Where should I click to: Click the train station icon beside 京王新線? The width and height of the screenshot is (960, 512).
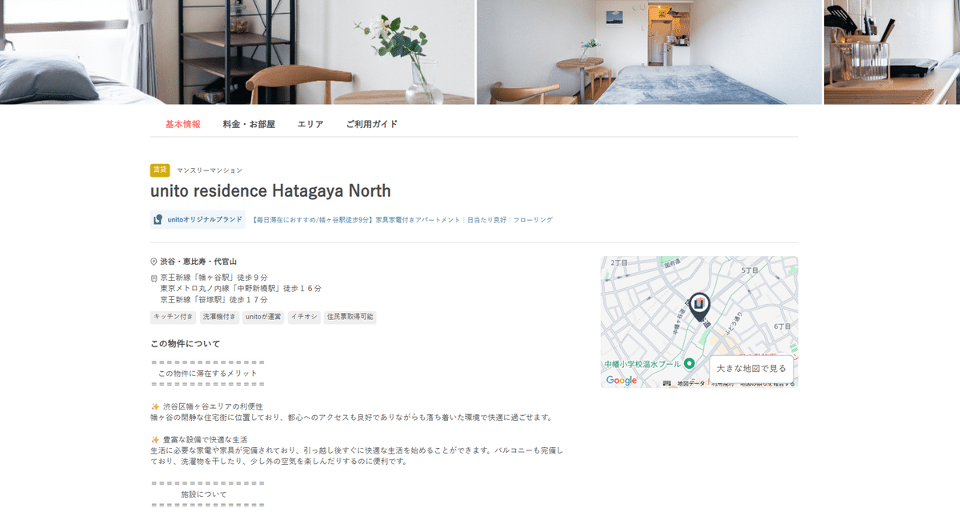[154, 278]
